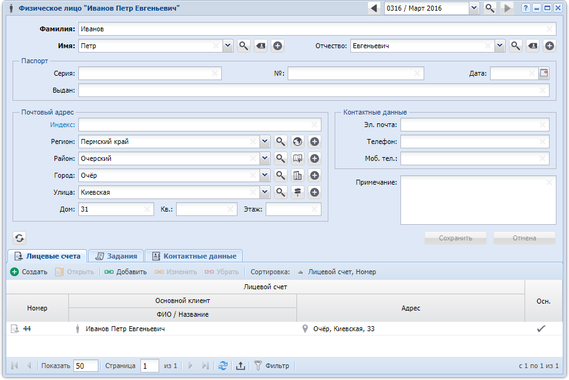The height and width of the screenshot is (380, 569).
Task: Focus the Этаж input field
Action: [293, 209]
